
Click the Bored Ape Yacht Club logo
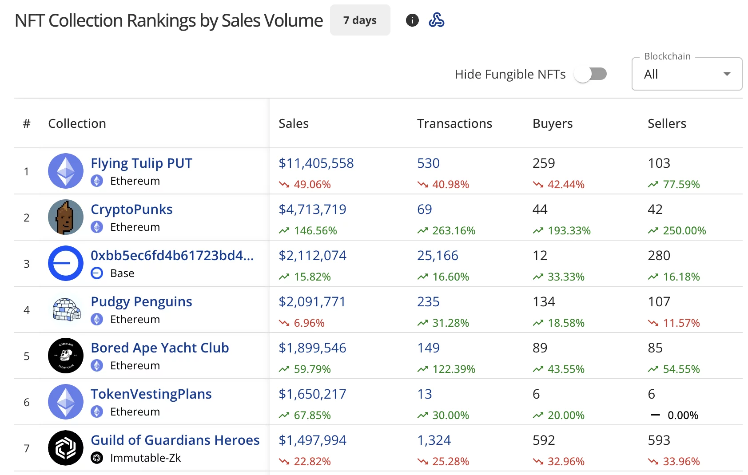pyautogui.click(x=65, y=356)
